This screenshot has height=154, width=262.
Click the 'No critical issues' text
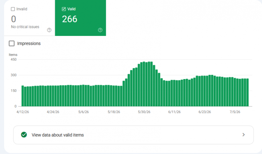click(25, 27)
